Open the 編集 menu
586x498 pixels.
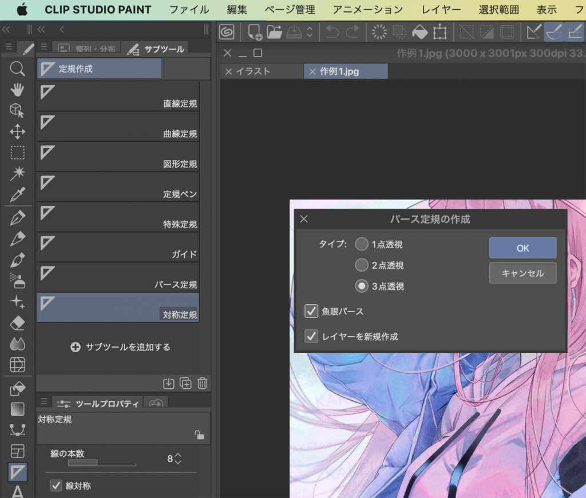237,10
